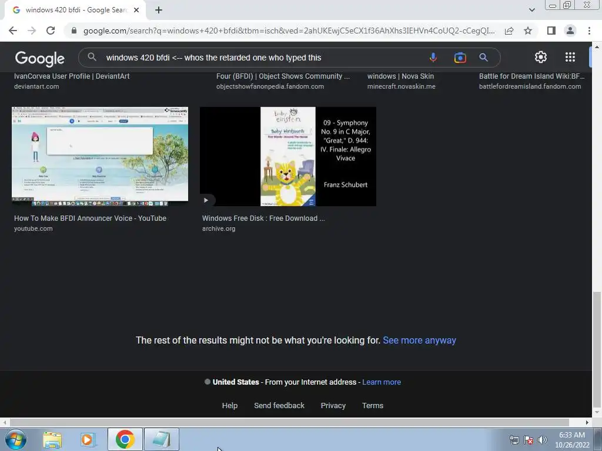602x451 pixels.
Task: Click the scroll-right arrow of horizontal scrollbar
Action: click(587, 422)
